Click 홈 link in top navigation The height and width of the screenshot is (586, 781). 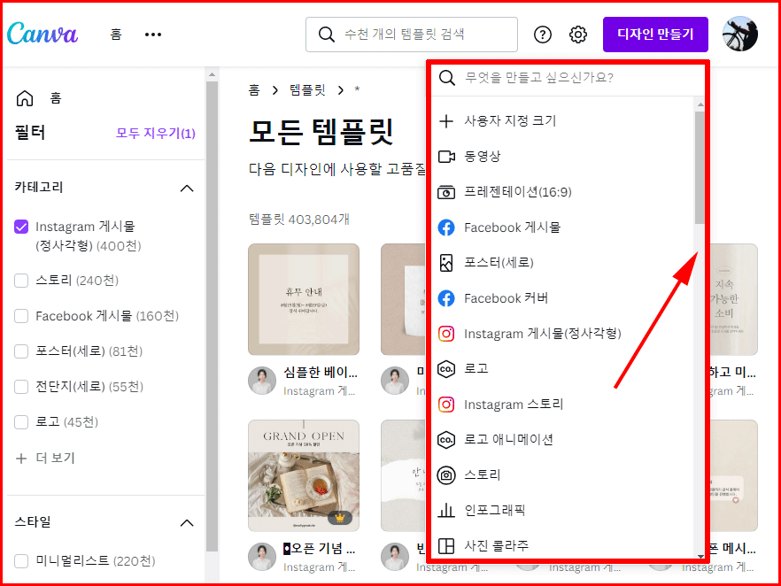coord(115,35)
